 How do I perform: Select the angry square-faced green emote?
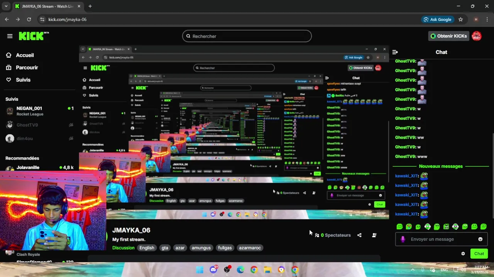[446, 227]
